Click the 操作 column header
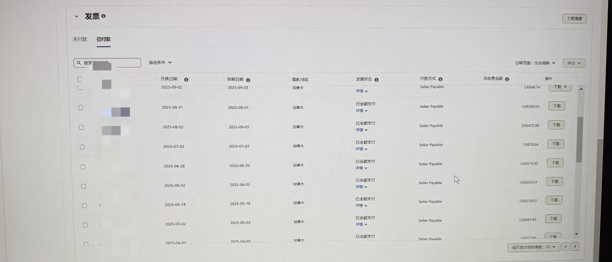Viewport: 612px width, 262px height. [x=549, y=78]
